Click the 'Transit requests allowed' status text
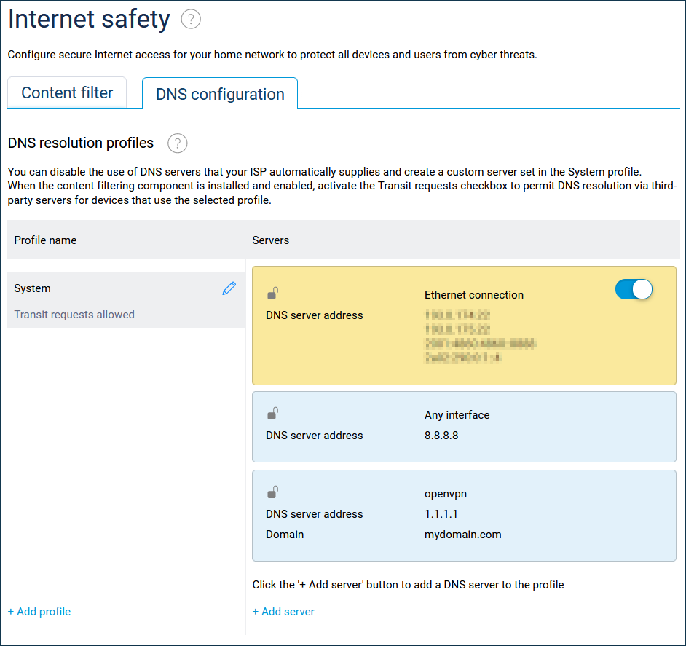Viewport: 686px width, 646px height. tap(74, 315)
